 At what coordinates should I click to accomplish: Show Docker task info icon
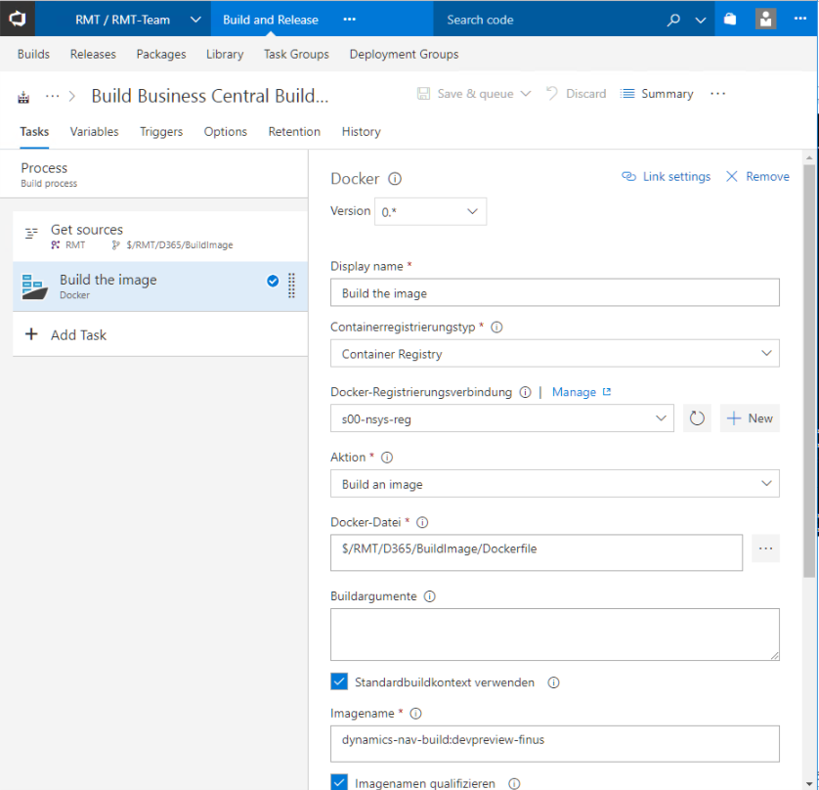395,179
